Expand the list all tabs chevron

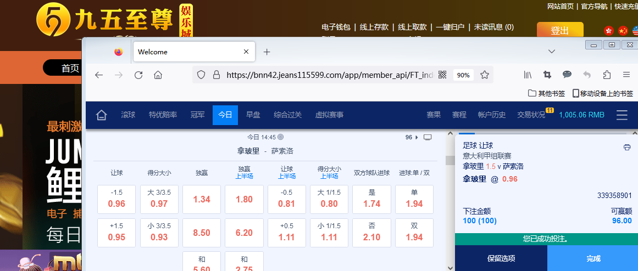coord(552,52)
